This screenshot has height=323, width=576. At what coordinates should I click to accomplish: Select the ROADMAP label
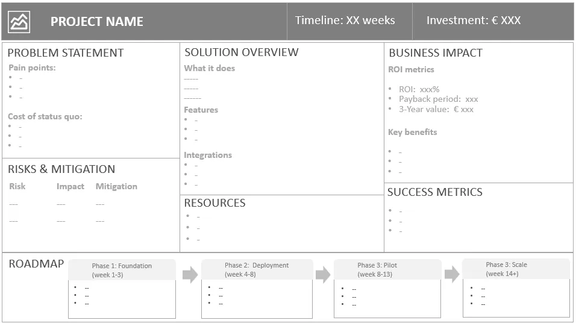coord(36,264)
